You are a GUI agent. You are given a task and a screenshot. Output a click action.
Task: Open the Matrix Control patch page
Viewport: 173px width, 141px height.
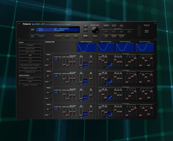[x=30, y=69]
